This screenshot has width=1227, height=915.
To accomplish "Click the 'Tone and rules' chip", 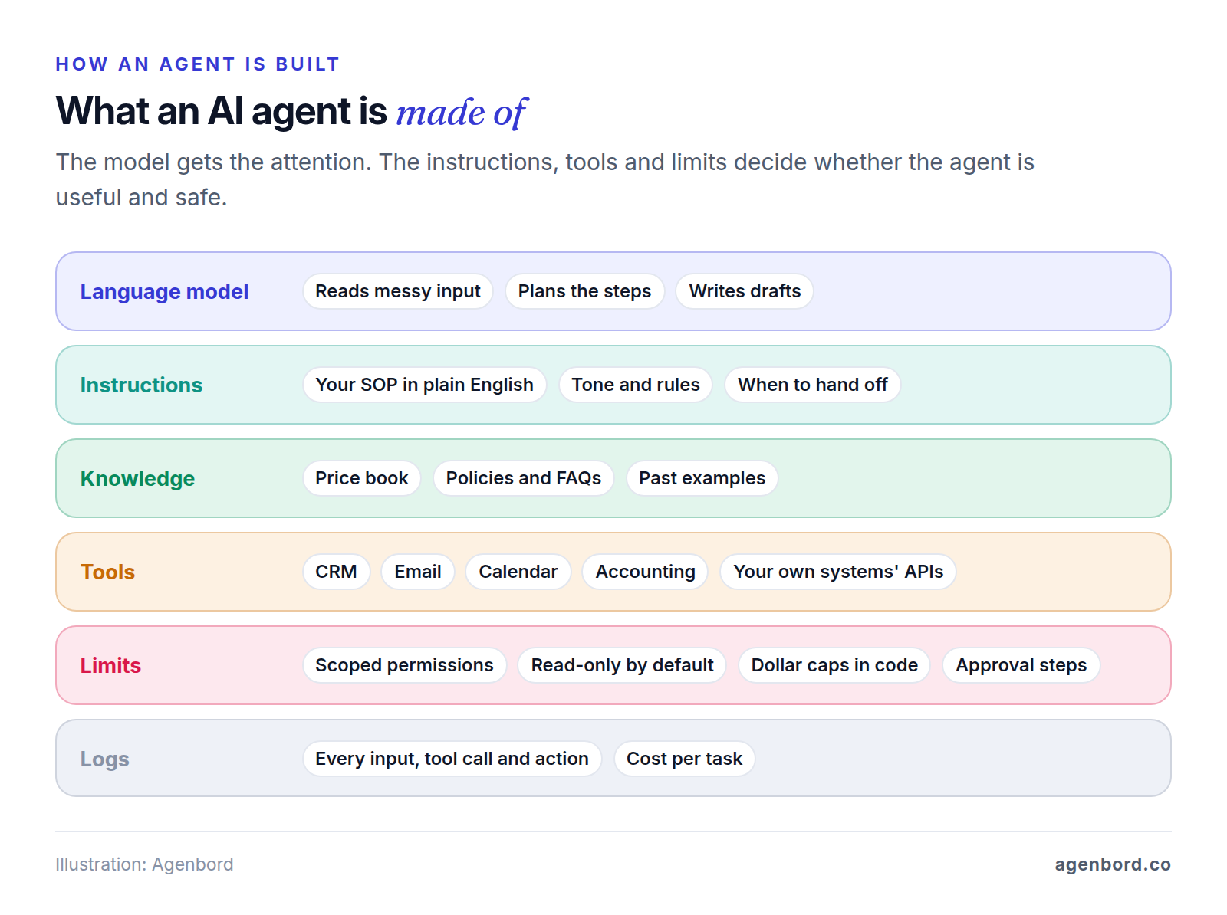I will click(x=636, y=385).
